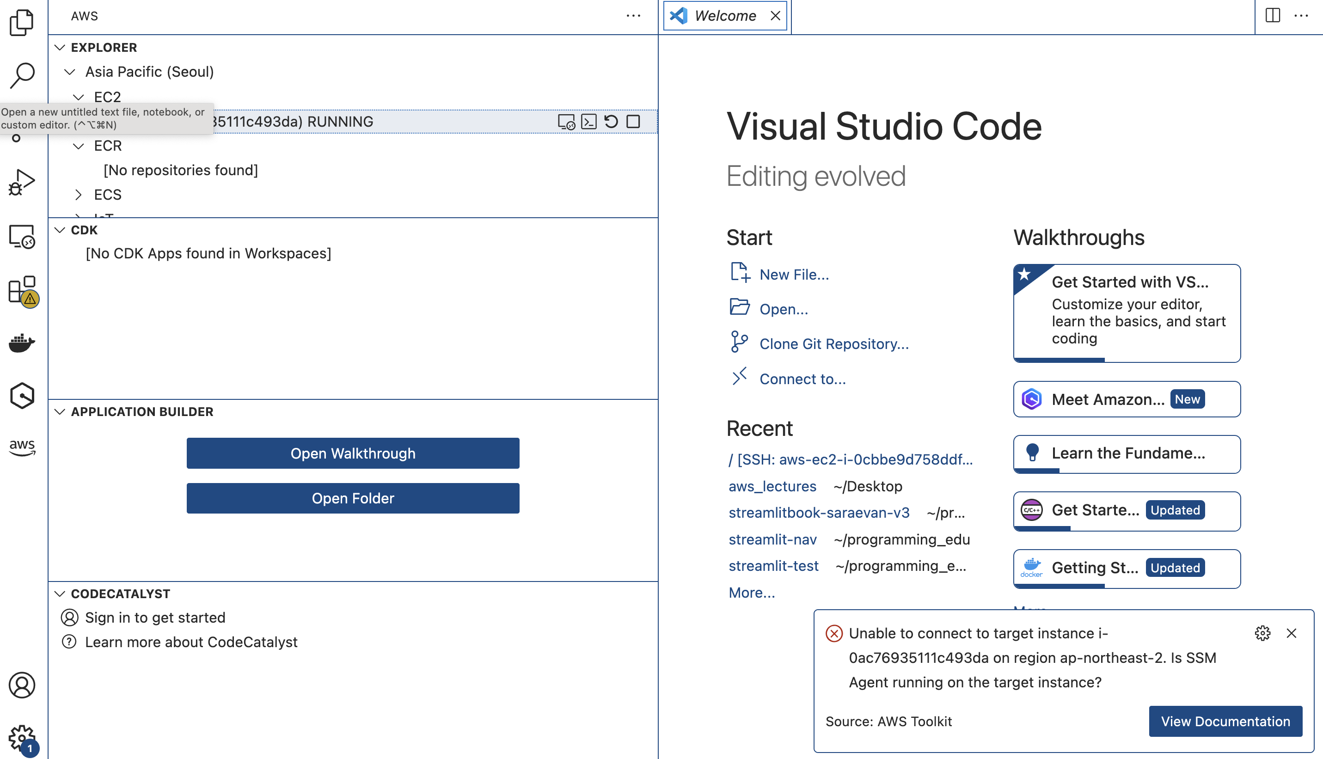This screenshot has height=759, width=1323.
Task: Select the Welcome editor tab
Action: pyautogui.click(x=725, y=16)
